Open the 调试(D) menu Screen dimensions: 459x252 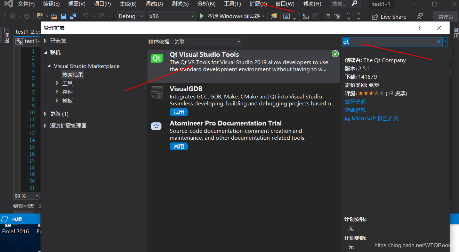154,4
